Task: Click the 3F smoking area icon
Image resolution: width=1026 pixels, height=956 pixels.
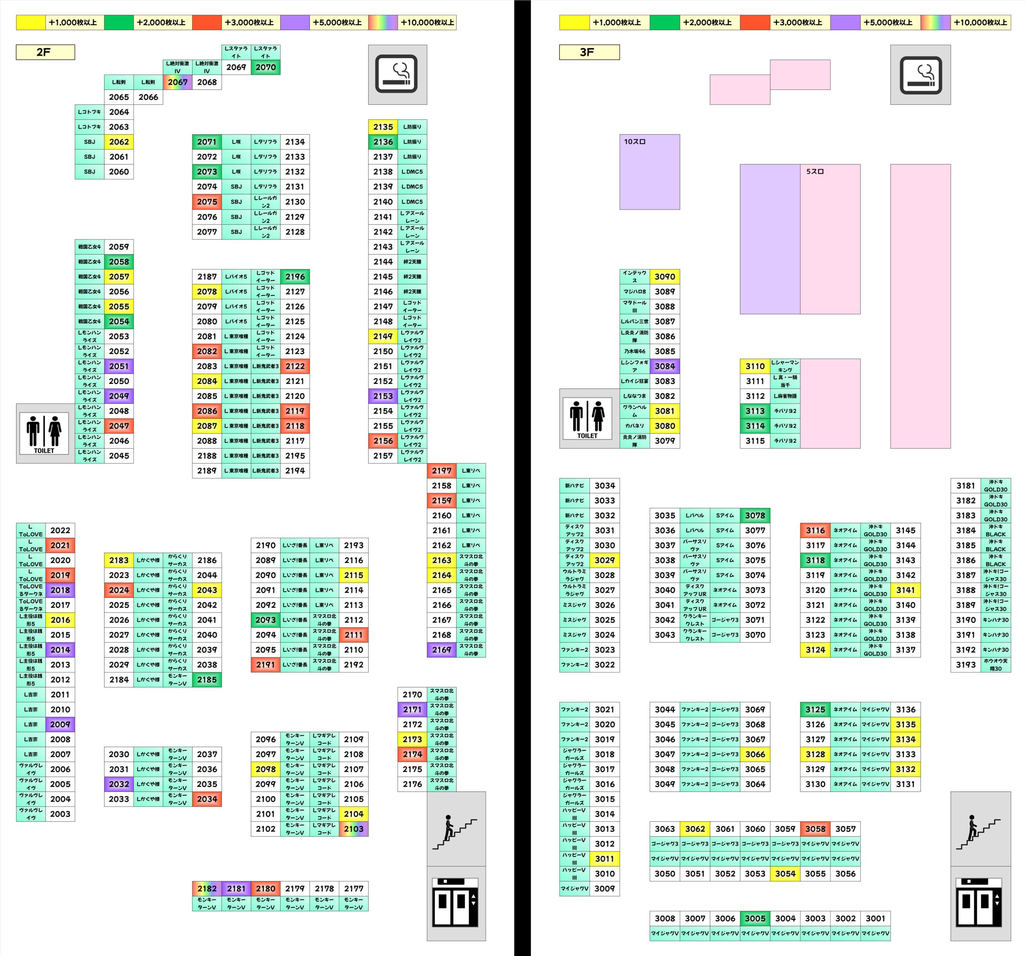Action: point(920,74)
